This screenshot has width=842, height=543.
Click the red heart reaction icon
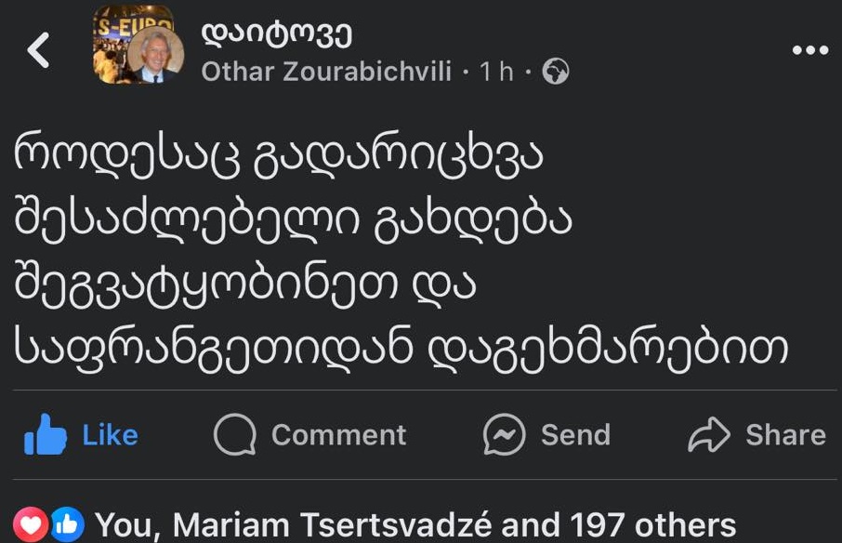[32, 524]
